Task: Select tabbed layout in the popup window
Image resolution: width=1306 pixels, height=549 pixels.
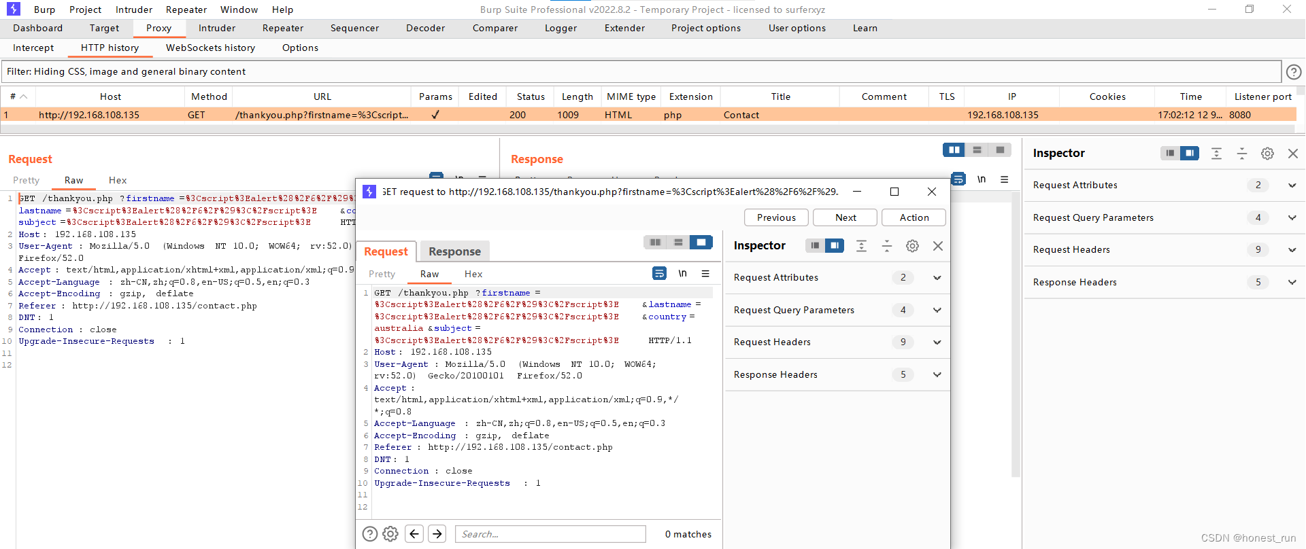Action: [x=701, y=242]
